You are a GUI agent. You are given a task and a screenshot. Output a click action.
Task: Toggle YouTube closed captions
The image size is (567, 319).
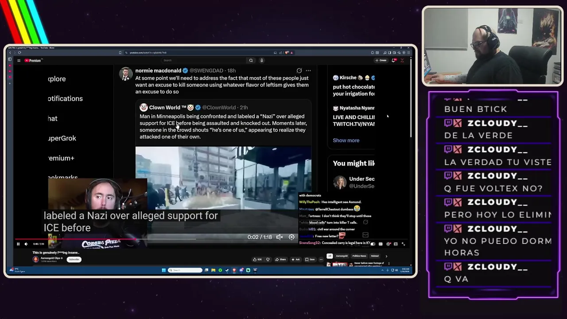click(x=381, y=244)
